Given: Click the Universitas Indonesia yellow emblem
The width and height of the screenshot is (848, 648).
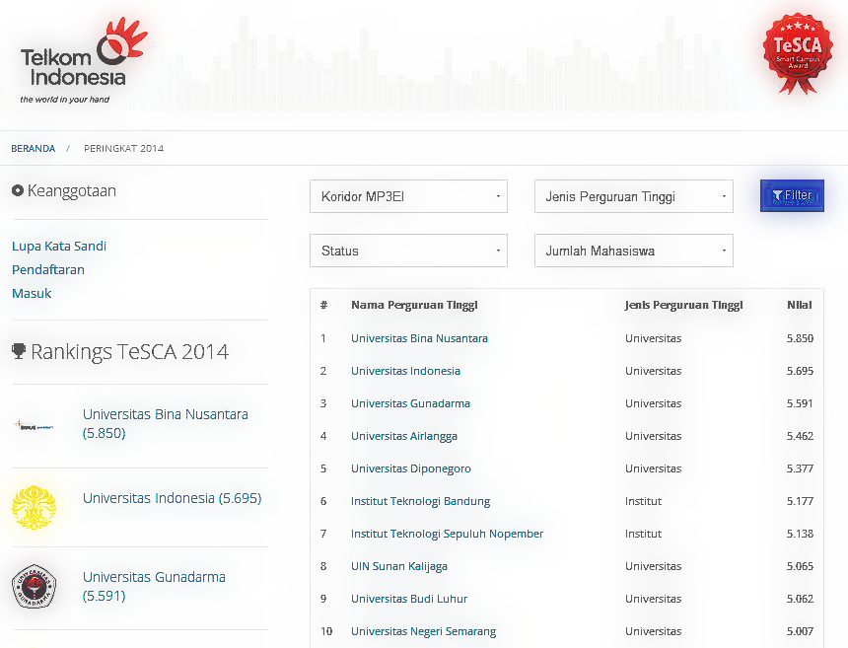Looking at the screenshot, I should tap(35, 507).
